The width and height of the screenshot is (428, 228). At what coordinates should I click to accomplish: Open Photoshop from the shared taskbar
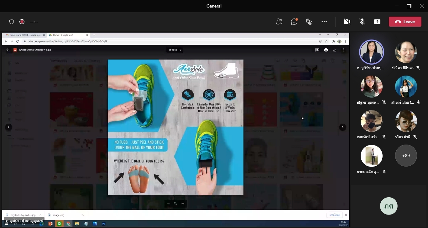coord(104,224)
